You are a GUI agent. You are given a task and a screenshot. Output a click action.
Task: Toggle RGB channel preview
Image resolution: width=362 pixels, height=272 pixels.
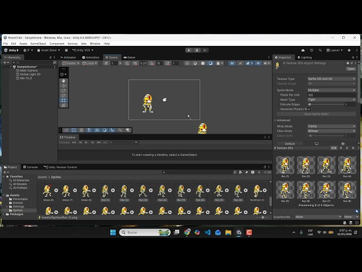pos(334,148)
